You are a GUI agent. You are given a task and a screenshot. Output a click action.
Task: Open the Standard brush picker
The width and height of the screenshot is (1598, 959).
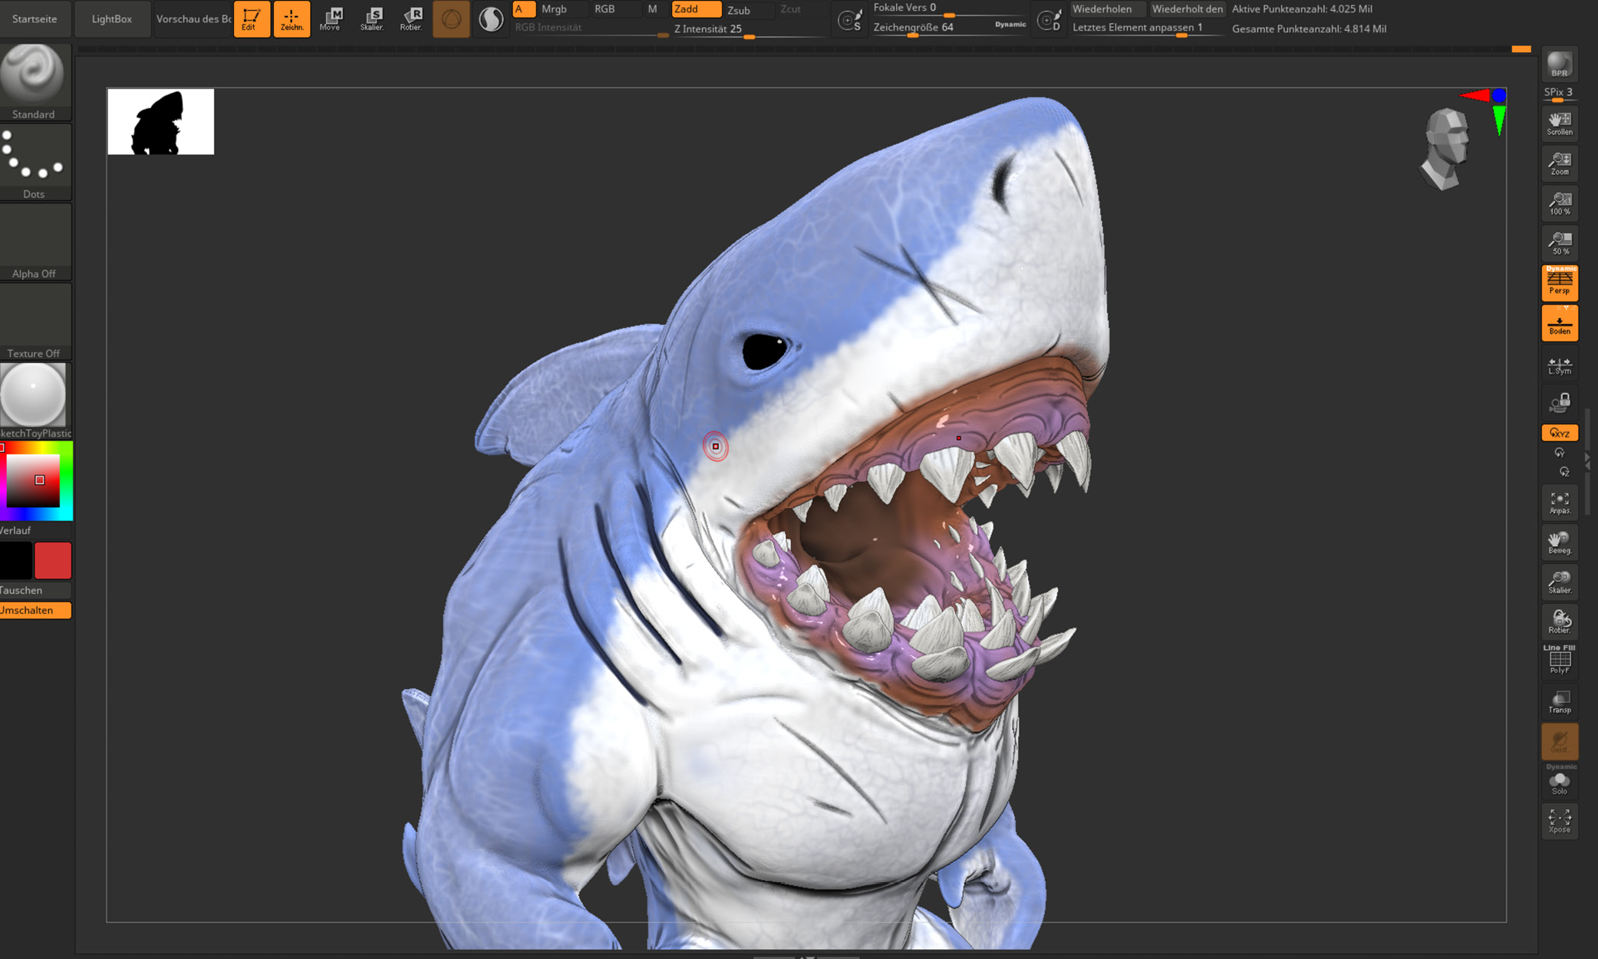33,81
